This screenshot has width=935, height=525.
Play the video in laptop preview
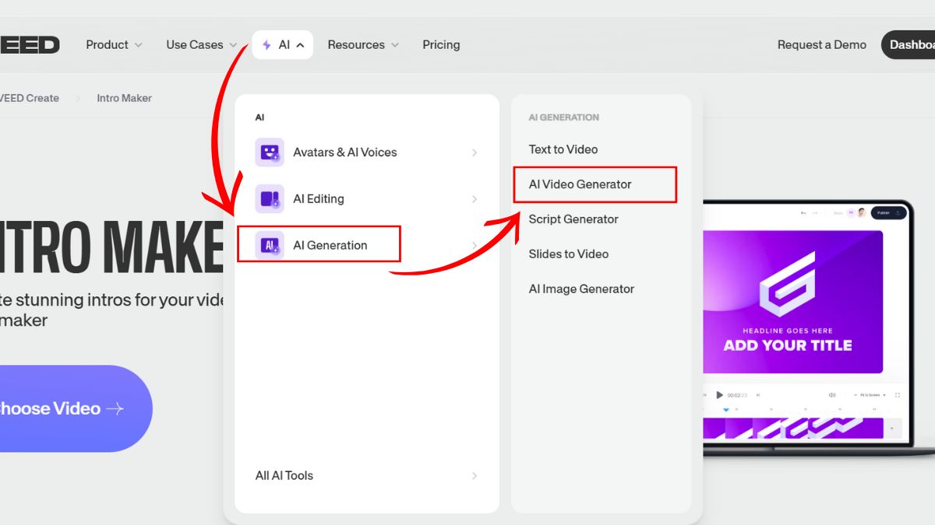720,395
